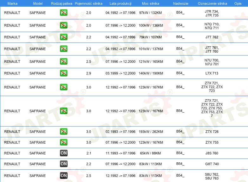
Task: Select engine code J7R 734, J7R 735
Action: point(212,13)
